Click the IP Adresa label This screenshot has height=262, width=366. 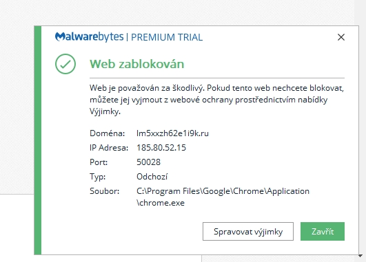[109, 148]
